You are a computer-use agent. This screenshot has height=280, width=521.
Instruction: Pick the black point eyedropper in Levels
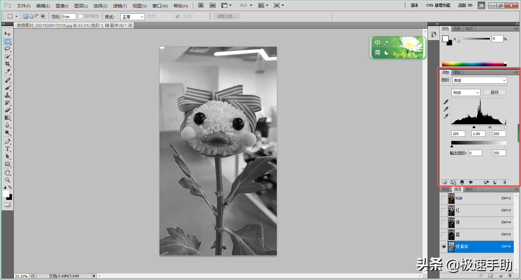pos(446,102)
